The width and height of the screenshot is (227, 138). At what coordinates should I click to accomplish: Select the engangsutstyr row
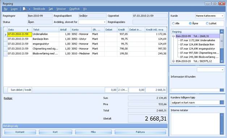click(85, 44)
